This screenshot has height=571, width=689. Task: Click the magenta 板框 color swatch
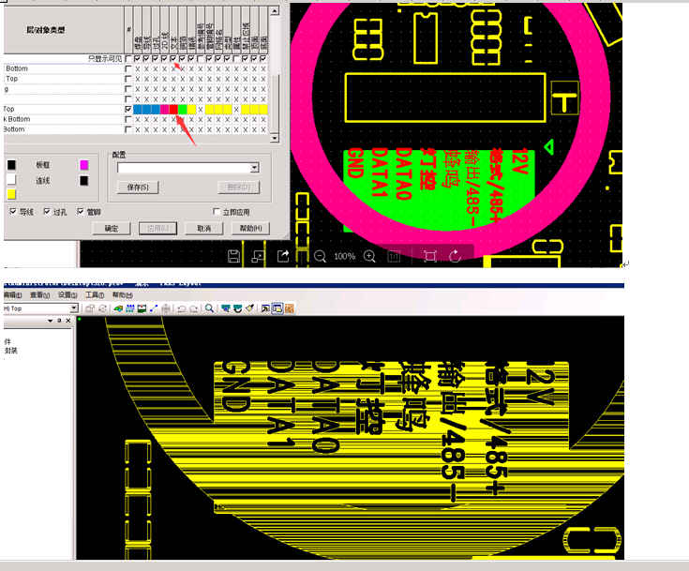tap(84, 165)
